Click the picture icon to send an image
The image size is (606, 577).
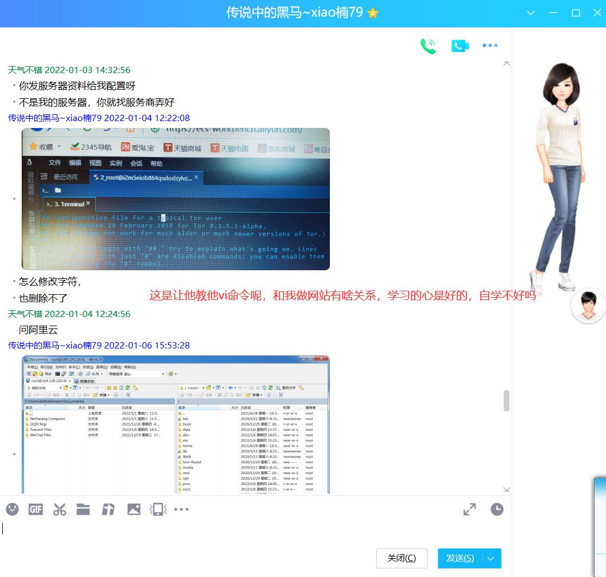[134, 510]
